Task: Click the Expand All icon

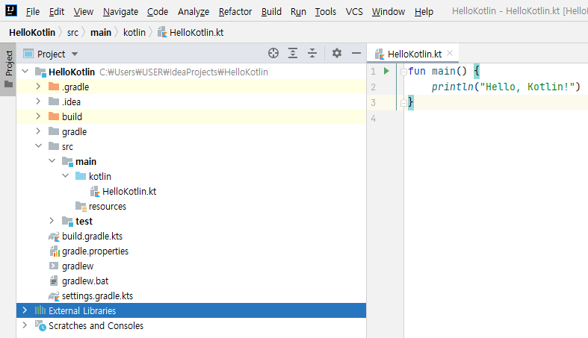Action: [x=293, y=53]
